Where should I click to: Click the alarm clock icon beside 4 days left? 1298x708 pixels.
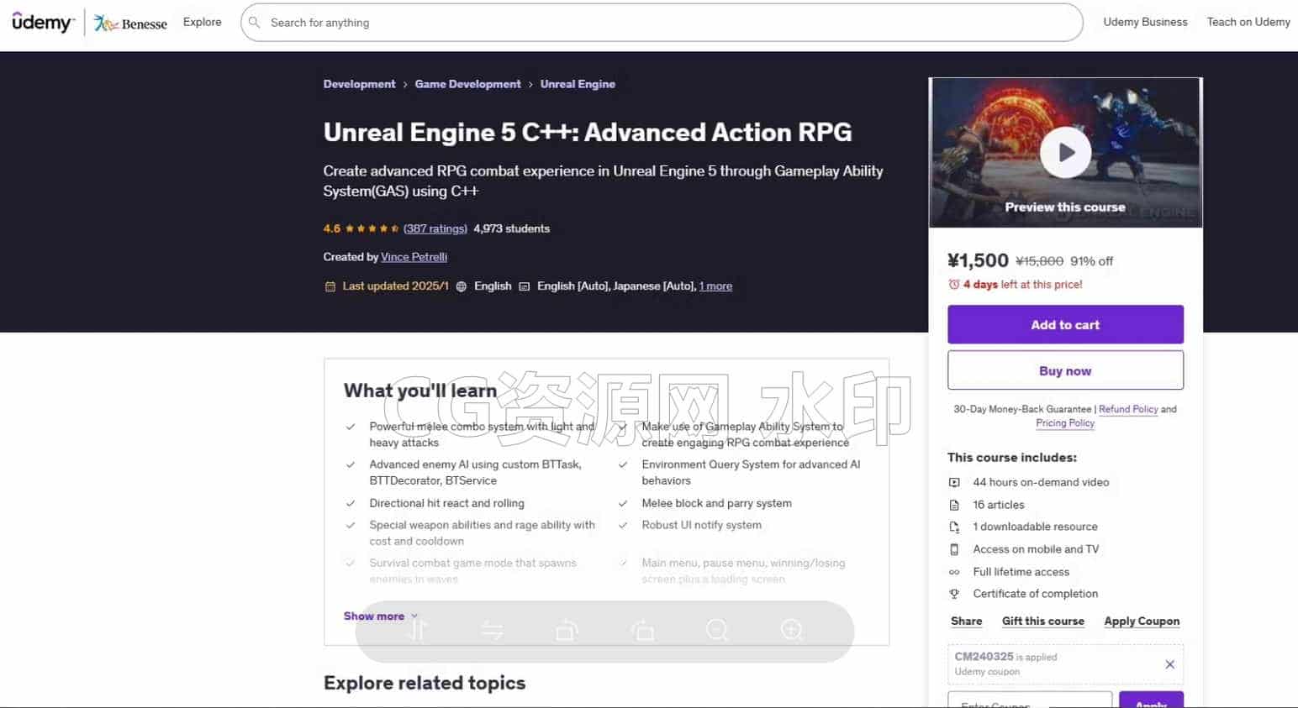(953, 285)
